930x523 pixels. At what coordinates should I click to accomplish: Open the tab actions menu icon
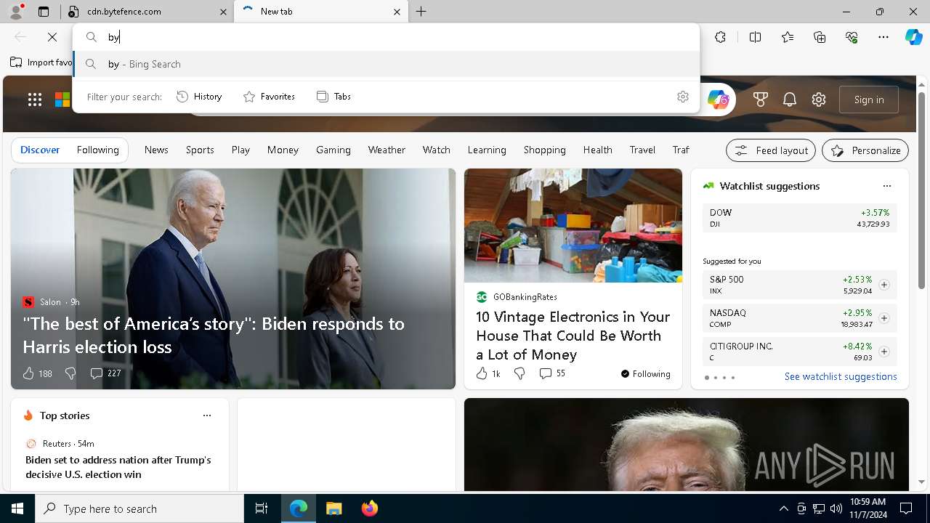44,12
